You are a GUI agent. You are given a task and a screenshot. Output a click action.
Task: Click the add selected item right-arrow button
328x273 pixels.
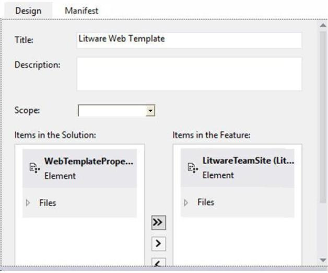(159, 244)
